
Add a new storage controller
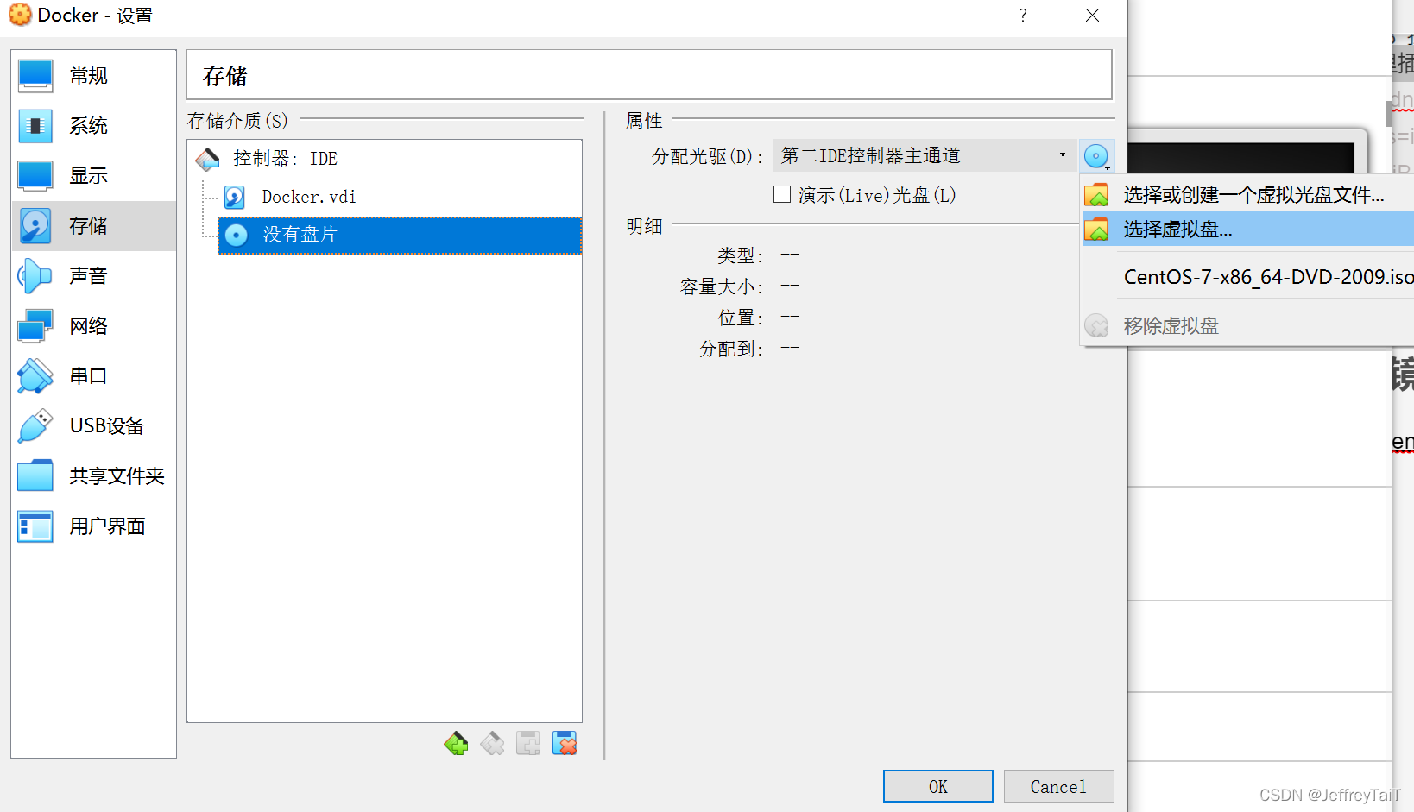[456, 743]
